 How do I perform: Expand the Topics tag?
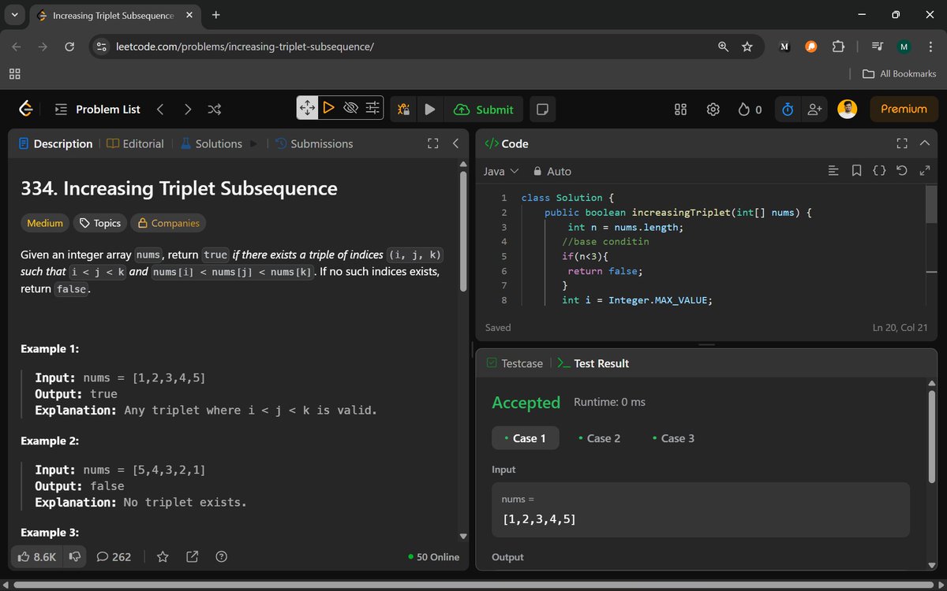pyautogui.click(x=101, y=223)
